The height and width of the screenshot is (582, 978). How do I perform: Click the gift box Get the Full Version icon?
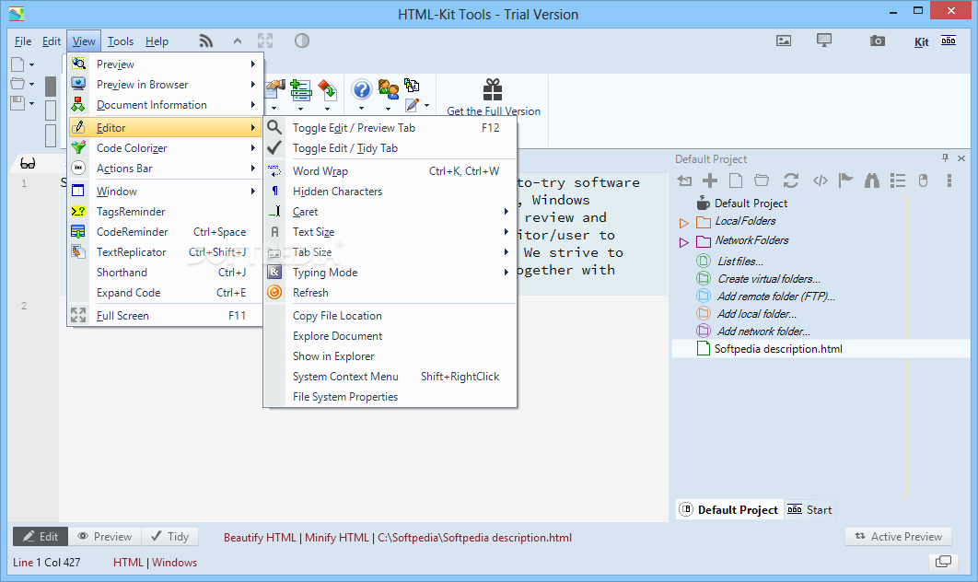493,90
